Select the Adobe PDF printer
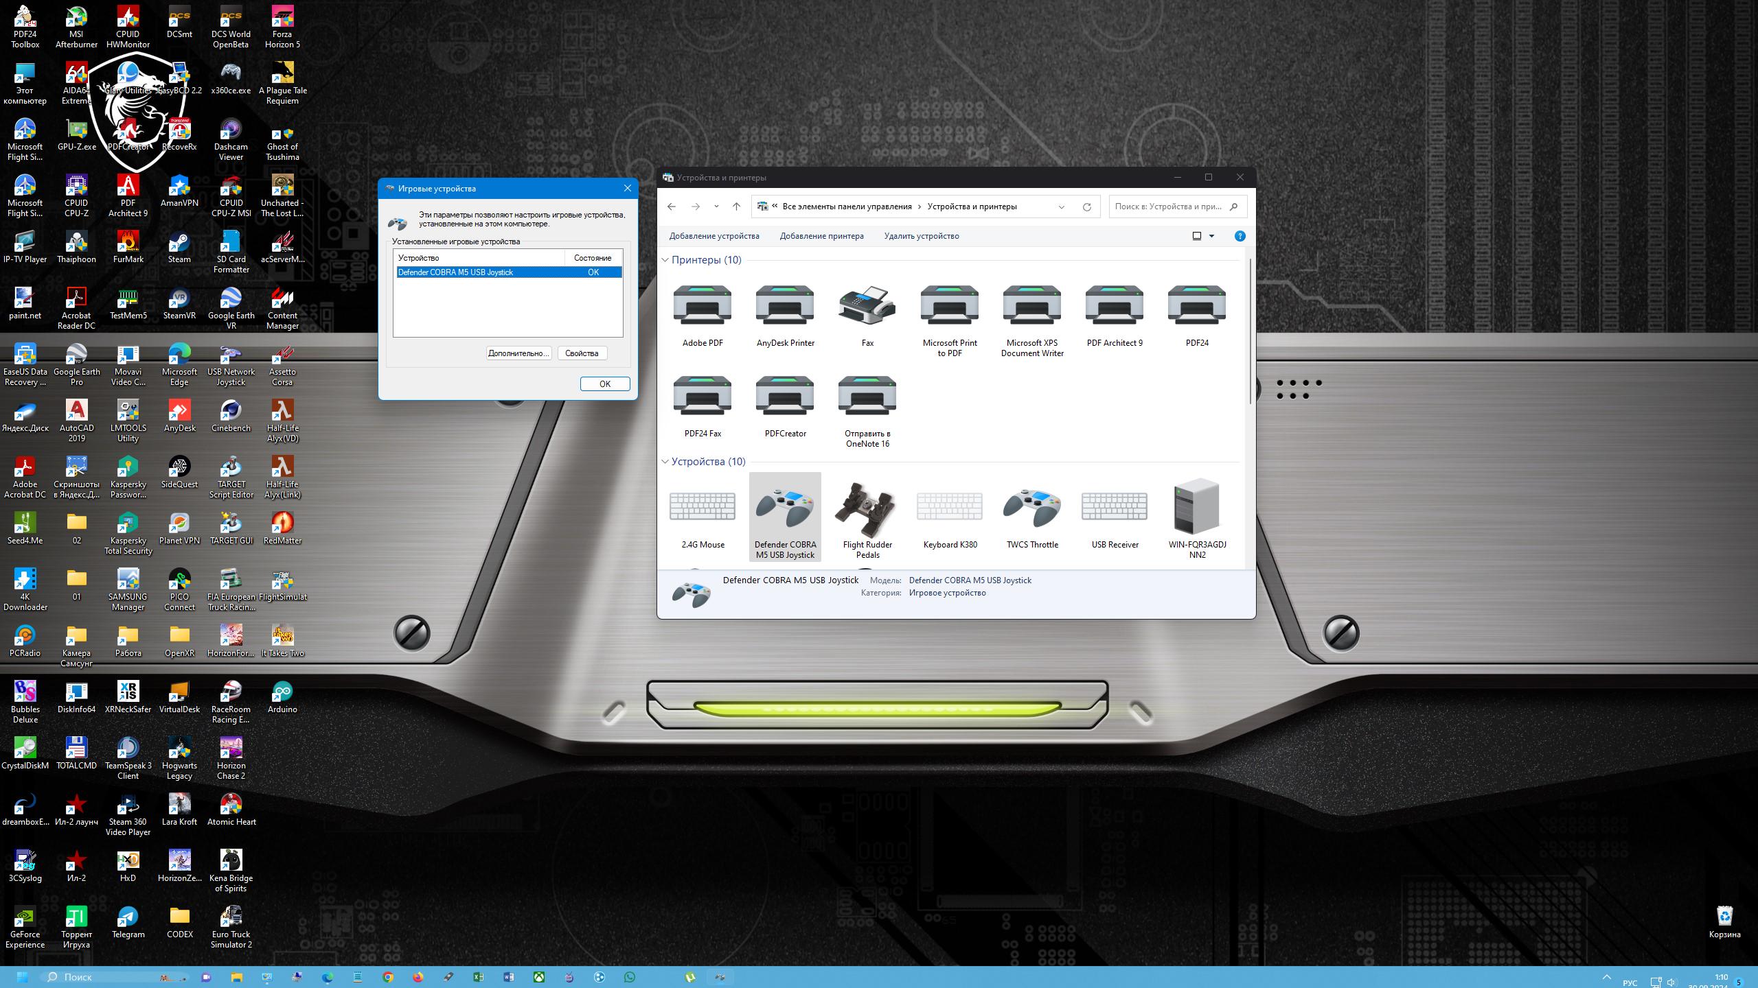The height and width of the screenshot is (988, 1758). 703,316
